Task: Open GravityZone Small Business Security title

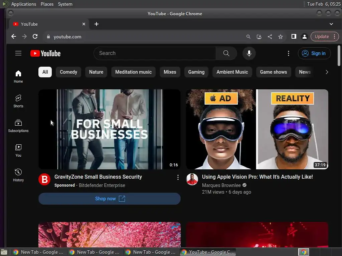Action: (x=98, y=177)
